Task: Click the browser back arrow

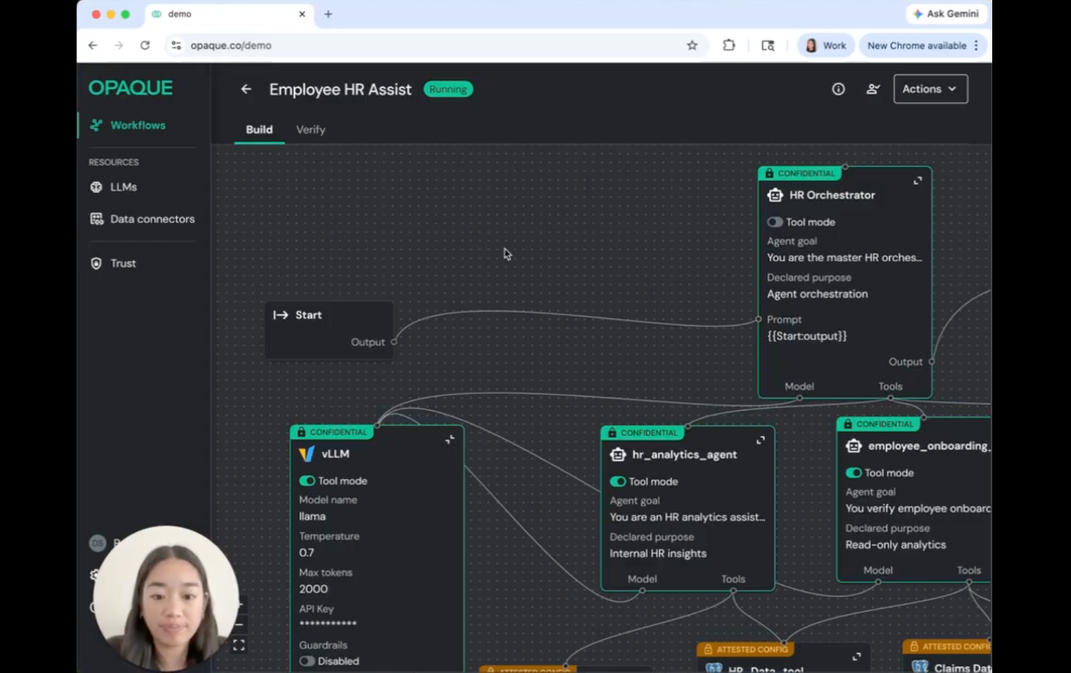Action: point(93,45)
